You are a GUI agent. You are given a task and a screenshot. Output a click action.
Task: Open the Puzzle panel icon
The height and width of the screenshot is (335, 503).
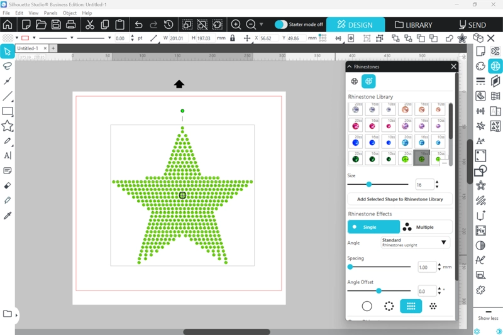click(480, 290)
